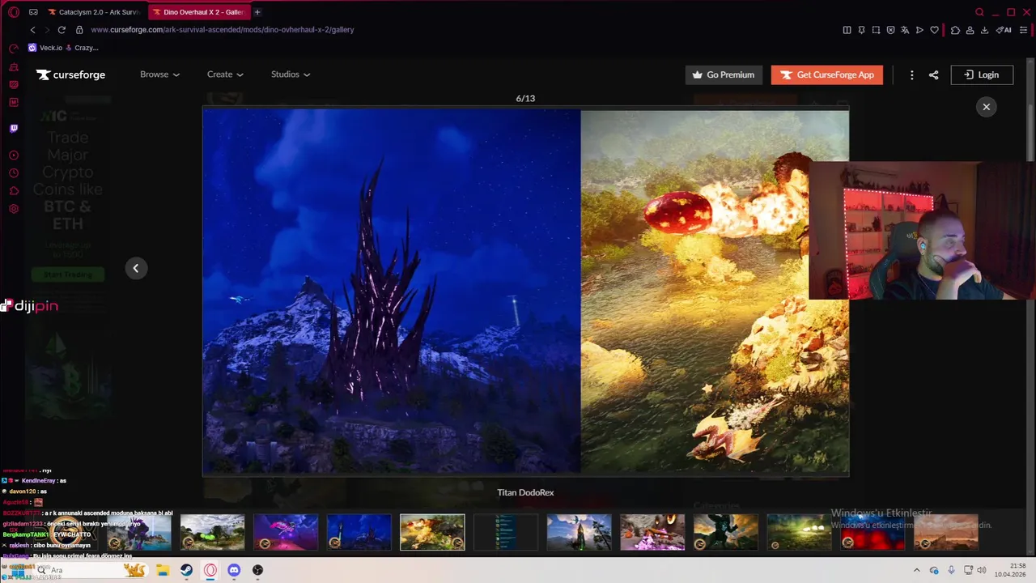
Task: Click the Get CurseForge App button
Action: (x=826, y=74)
